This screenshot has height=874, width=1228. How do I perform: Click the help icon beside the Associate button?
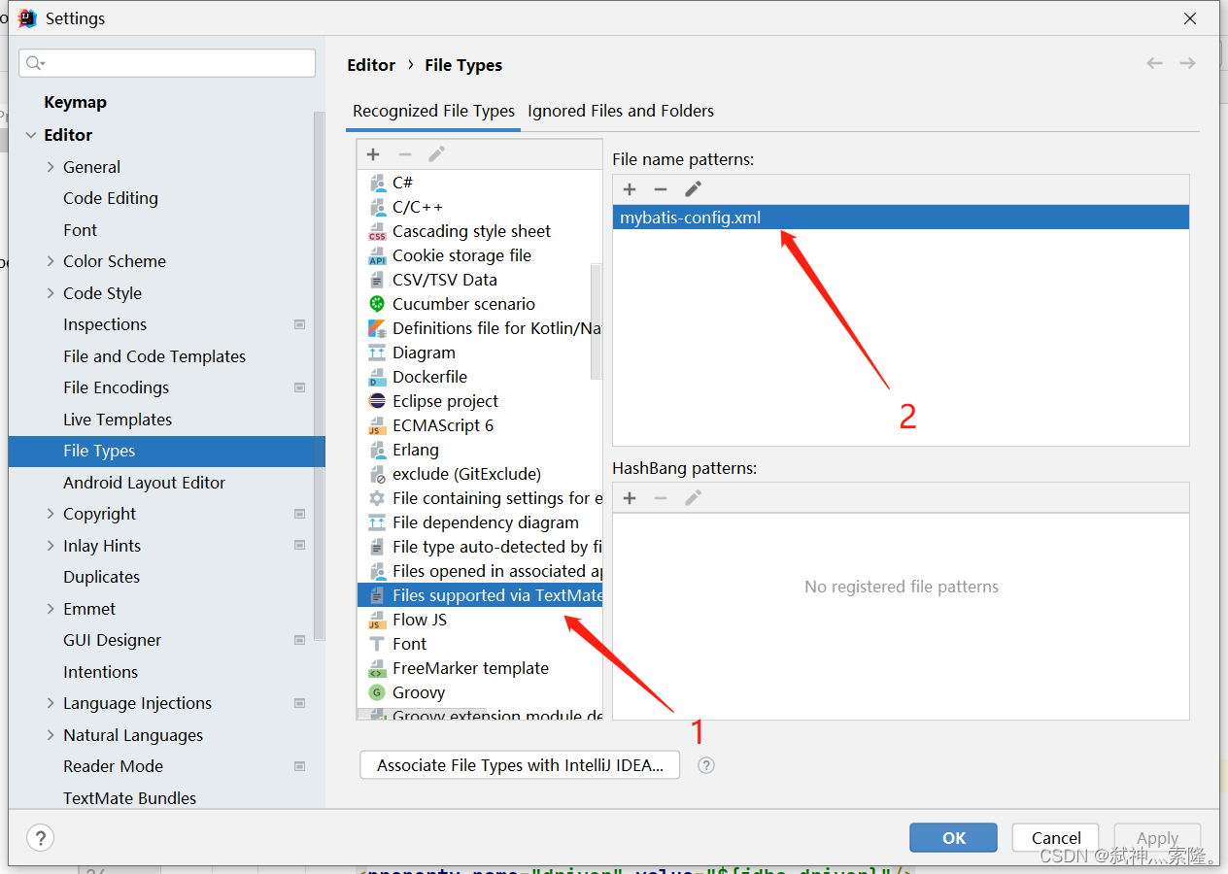tap(706, 765)
